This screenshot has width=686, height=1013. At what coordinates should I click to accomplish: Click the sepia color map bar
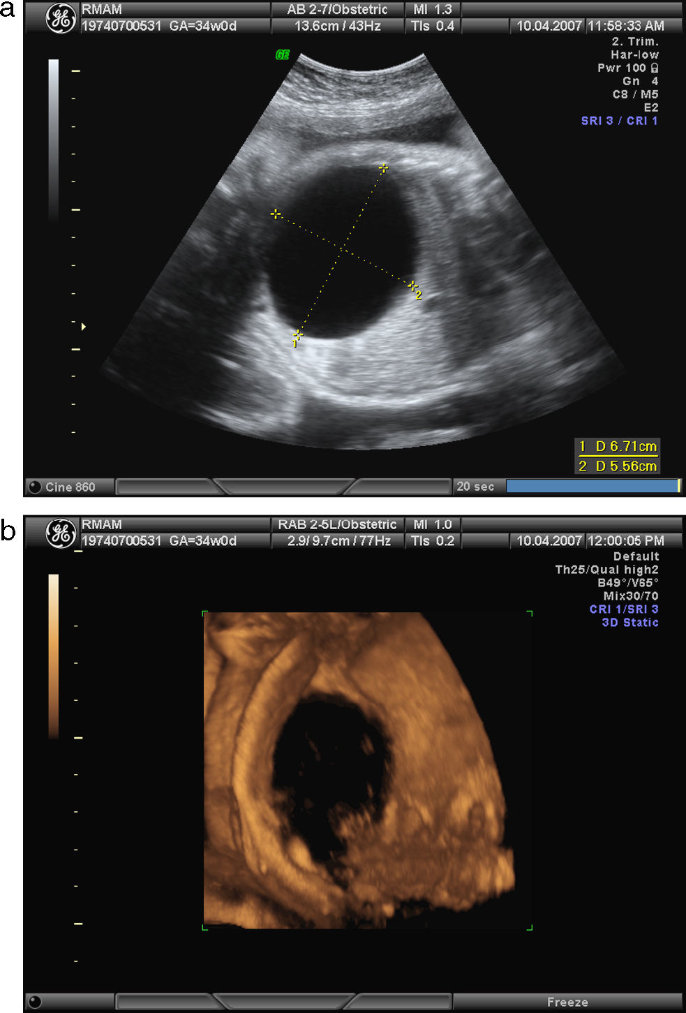(x=54, y=656)
